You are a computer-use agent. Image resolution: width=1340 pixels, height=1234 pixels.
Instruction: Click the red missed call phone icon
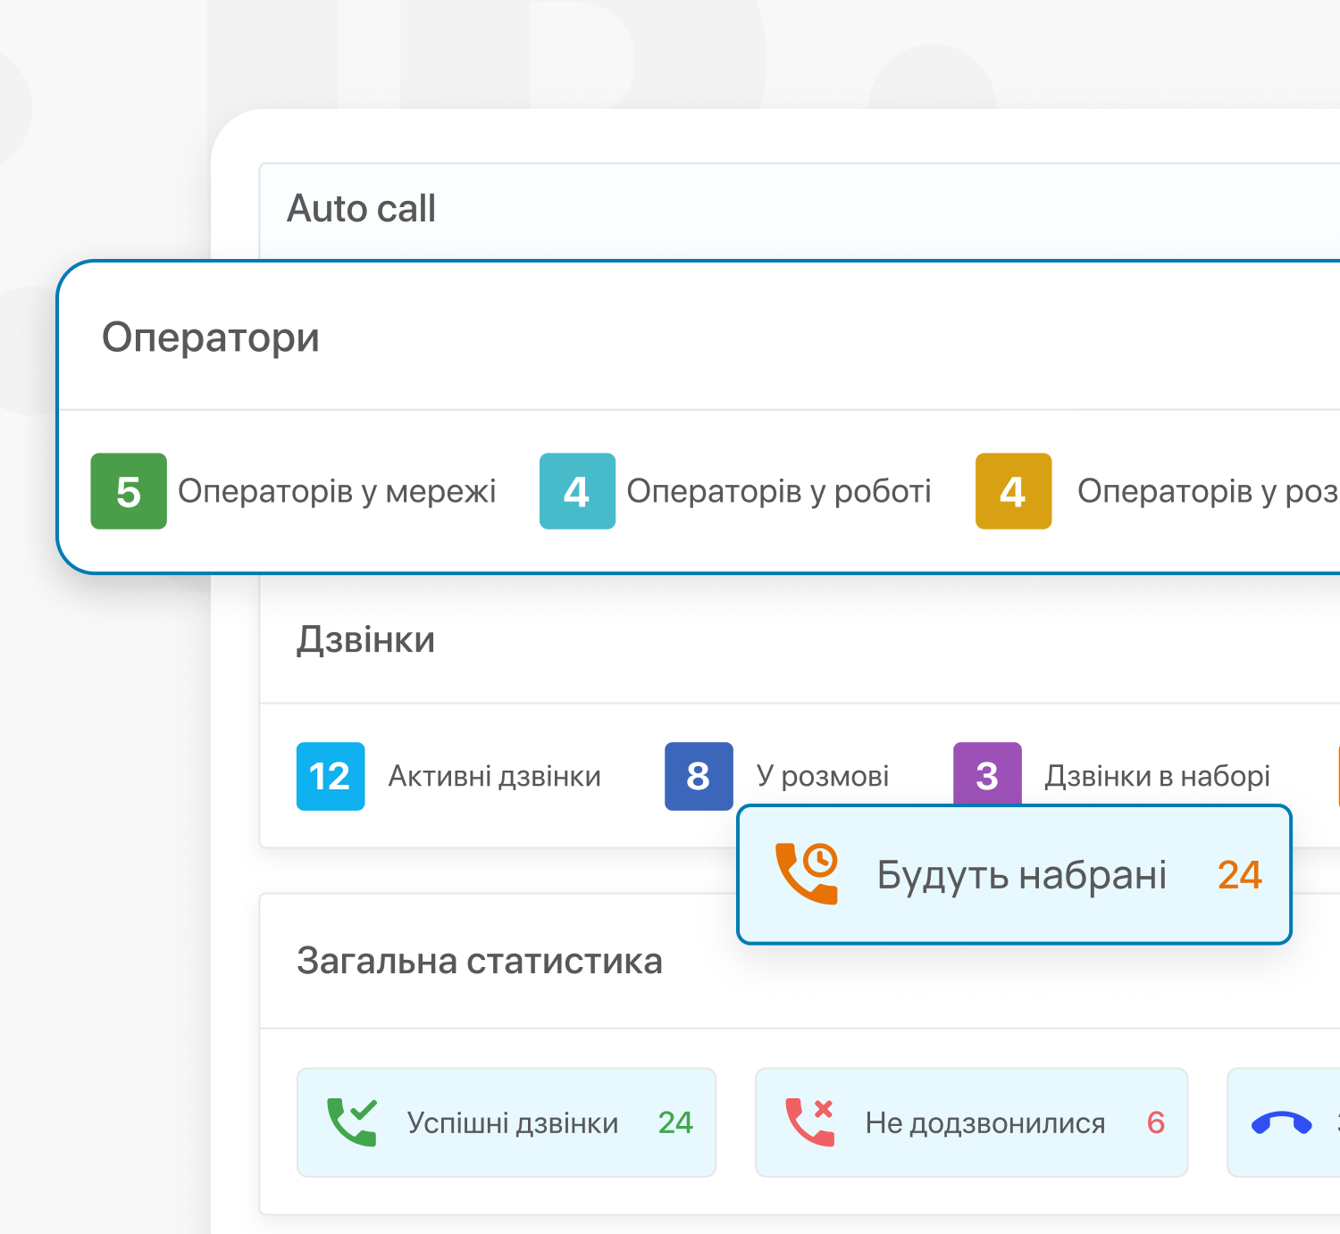pyautogui.click(x=809, y=1121)
